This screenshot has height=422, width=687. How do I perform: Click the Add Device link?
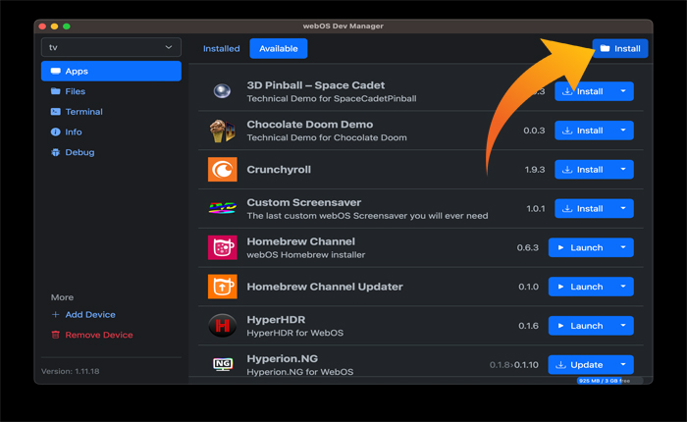[89, 315]
